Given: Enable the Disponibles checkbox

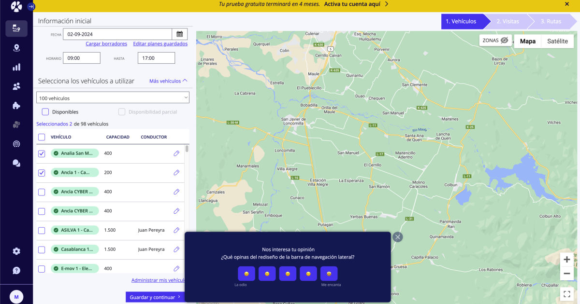Looking at the screenshot, I should pyautogui.click(x=45, y=111).
